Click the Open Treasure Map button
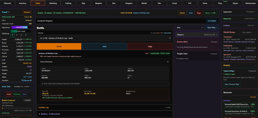Screen dimensions: 258x118 pos(232,84)
